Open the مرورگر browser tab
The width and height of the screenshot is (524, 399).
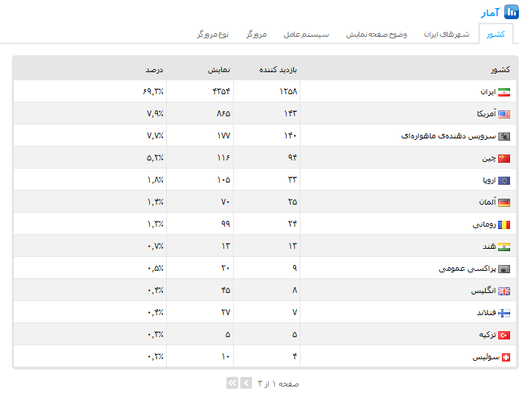pos(256,35)
